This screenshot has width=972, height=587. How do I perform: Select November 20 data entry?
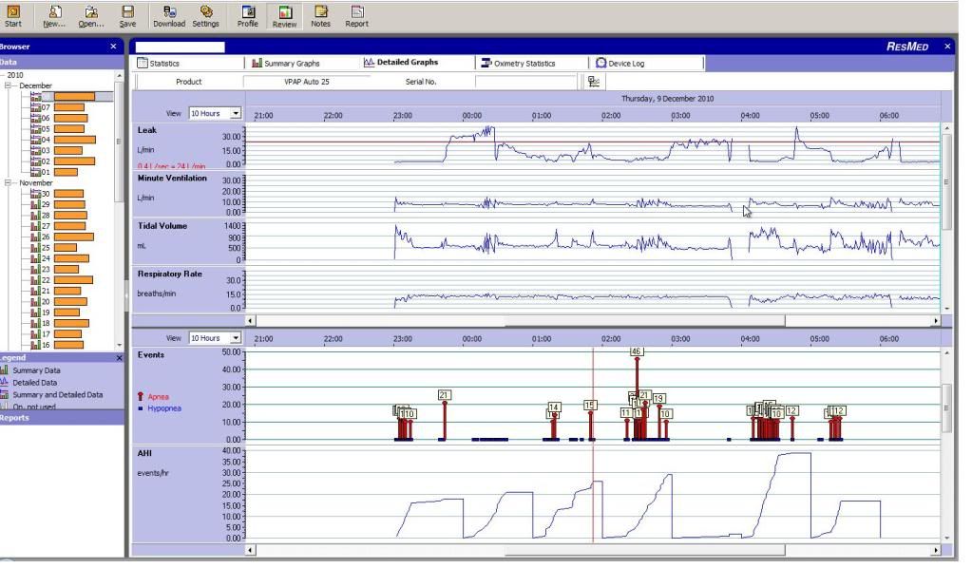[x=59, y=301]
